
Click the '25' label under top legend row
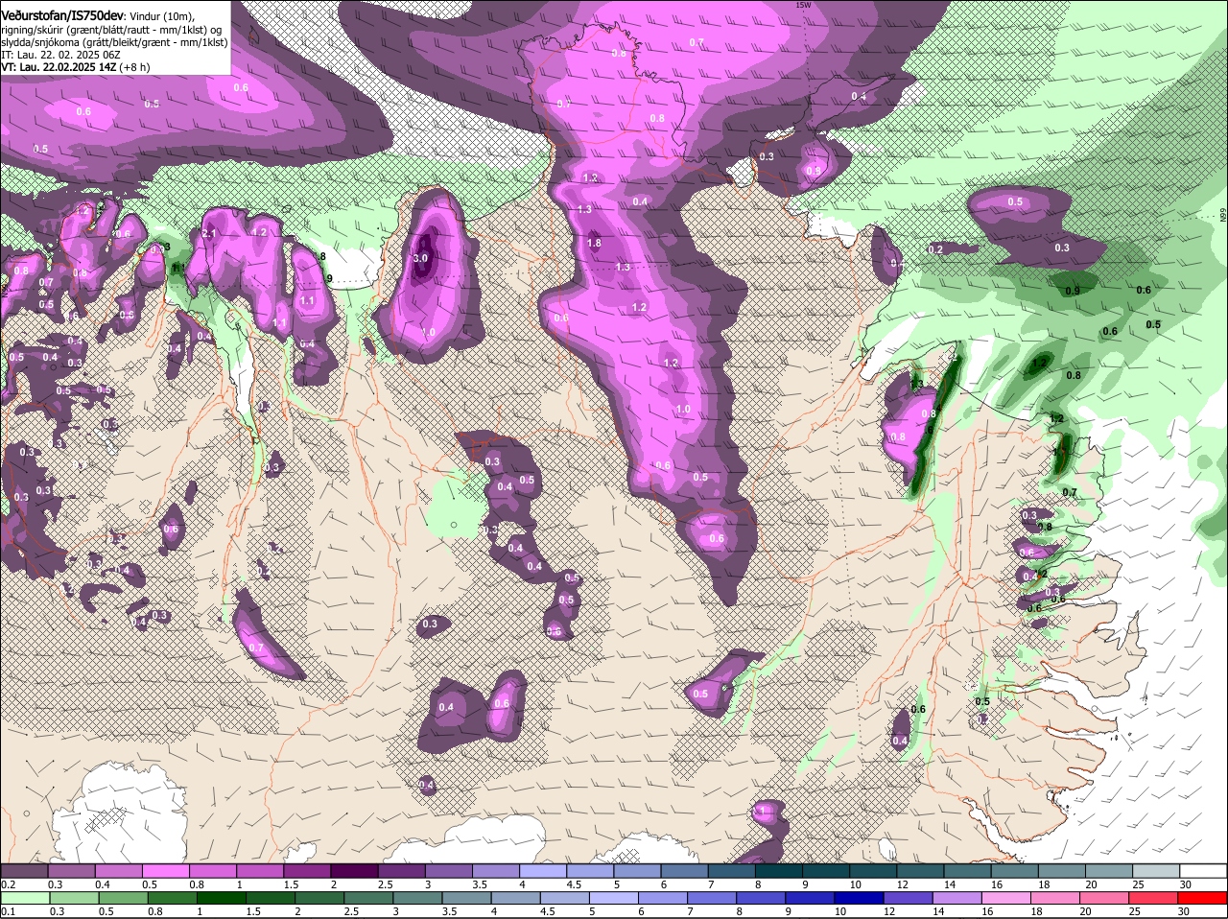[x=1138, y=884]
